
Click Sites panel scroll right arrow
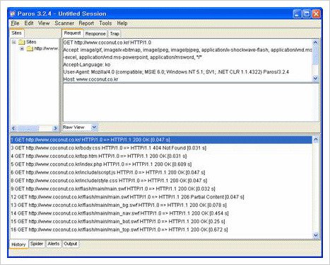[x=56, y=128]
